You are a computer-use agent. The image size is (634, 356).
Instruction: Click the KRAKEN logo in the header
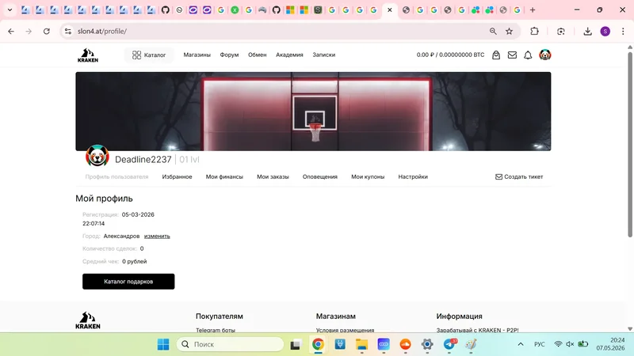(x=88, y=55)
